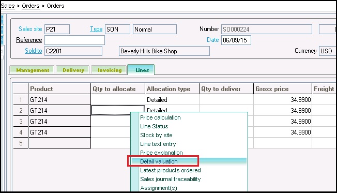Click the Currency field USD
Viewport: 337px width, 193px height.
327,51
